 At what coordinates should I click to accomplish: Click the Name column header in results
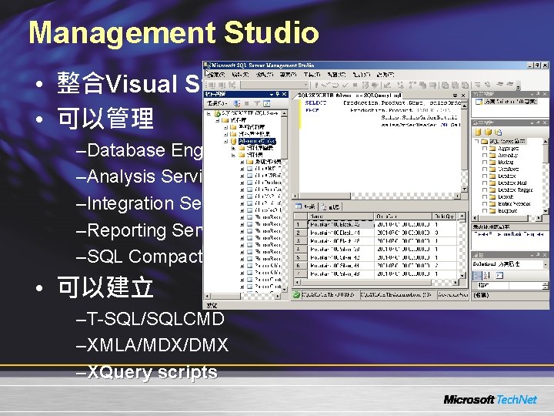tap(341, 216)
